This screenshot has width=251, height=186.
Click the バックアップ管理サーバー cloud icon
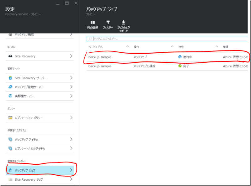coord(10,87)
